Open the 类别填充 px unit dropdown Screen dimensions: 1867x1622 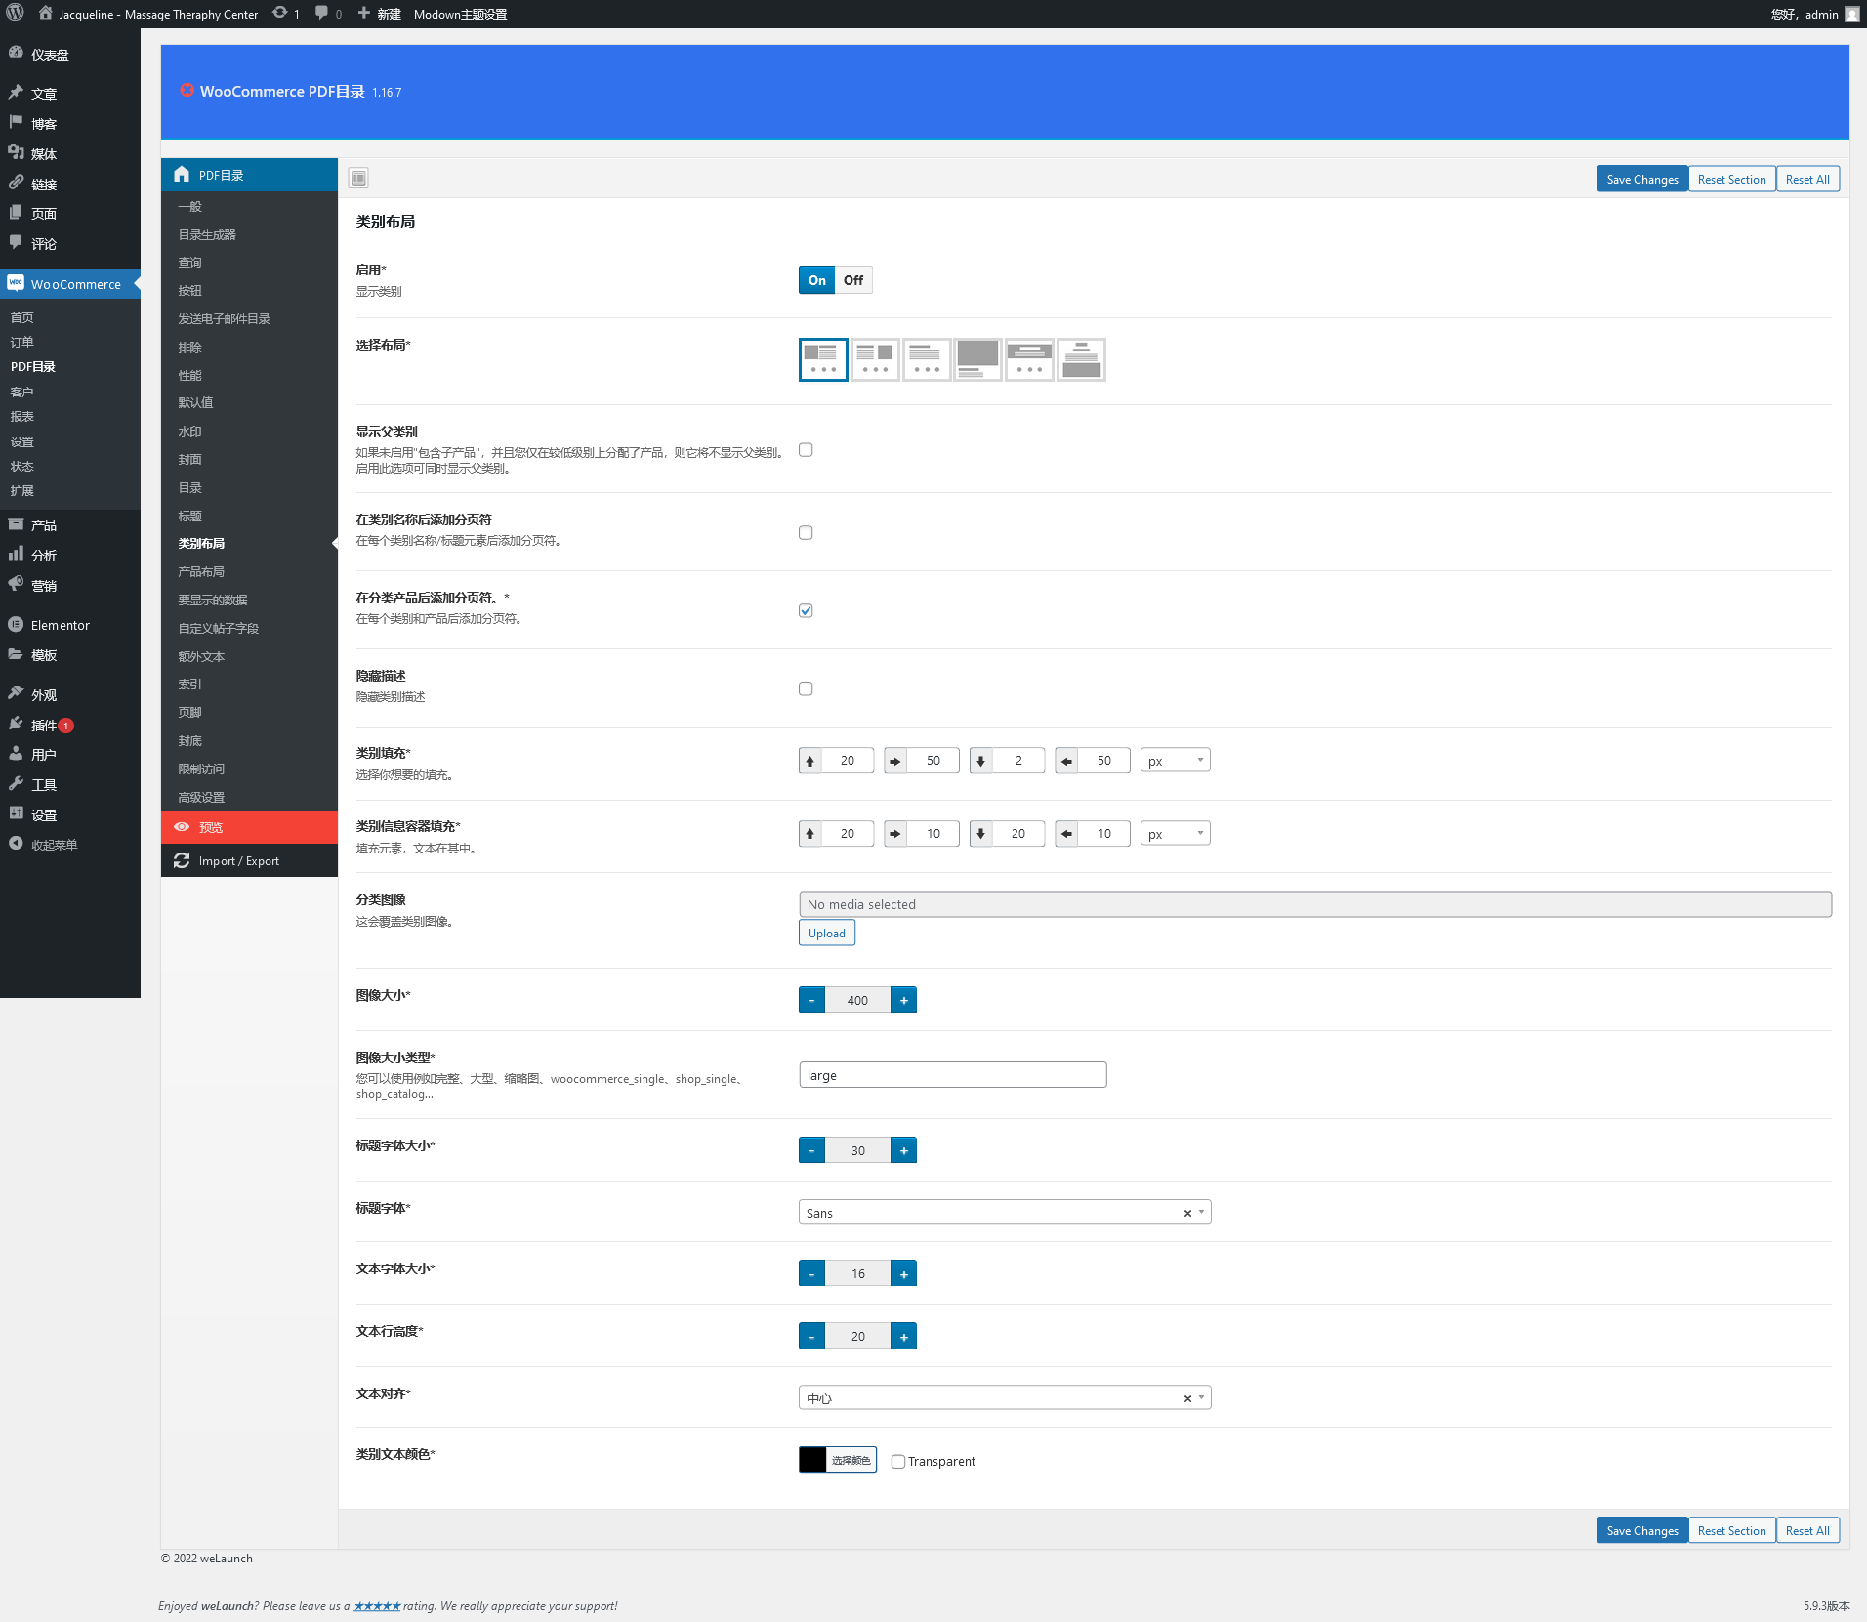point(1176,761)
